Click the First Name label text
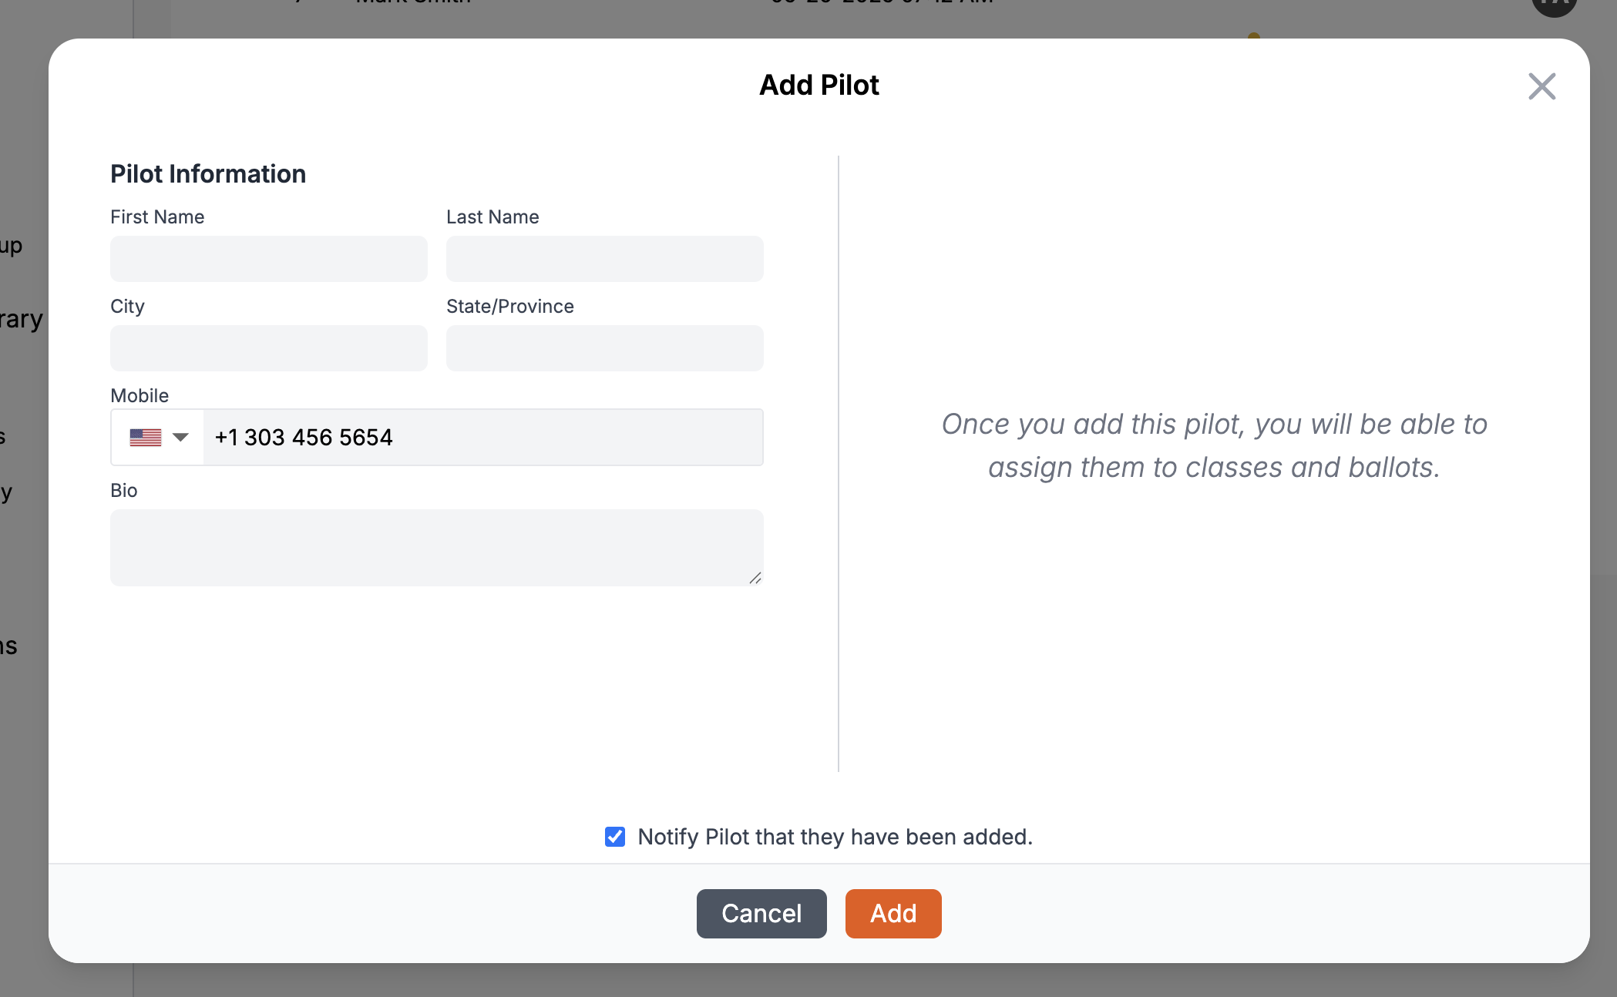This screenshot has width=1617, height=997. (157, 217)
